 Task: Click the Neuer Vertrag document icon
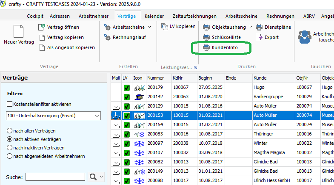[18, 32]
